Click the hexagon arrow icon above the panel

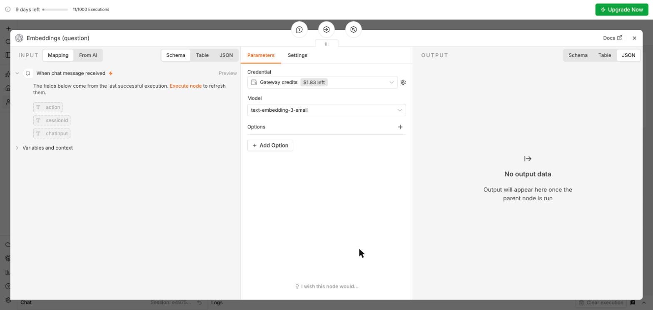coord(326,30)
